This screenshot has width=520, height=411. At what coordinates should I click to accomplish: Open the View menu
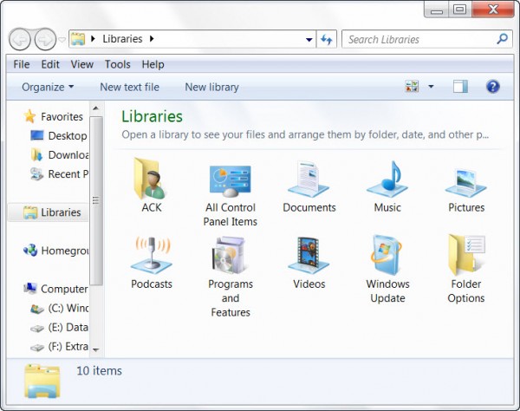pyautogui.click(x=82, y=64)
